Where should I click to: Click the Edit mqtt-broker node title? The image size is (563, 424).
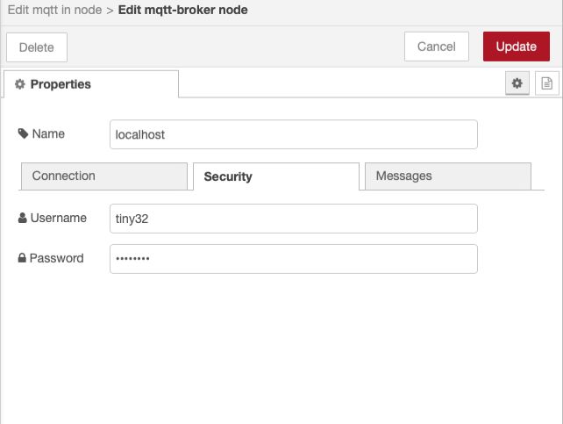[x=182, y=10]
